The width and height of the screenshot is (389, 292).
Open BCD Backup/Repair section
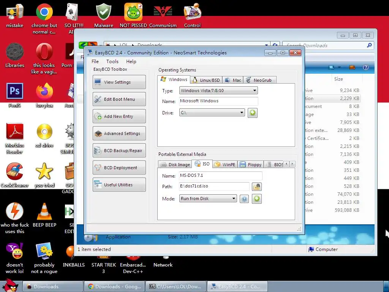coord(119,151)
